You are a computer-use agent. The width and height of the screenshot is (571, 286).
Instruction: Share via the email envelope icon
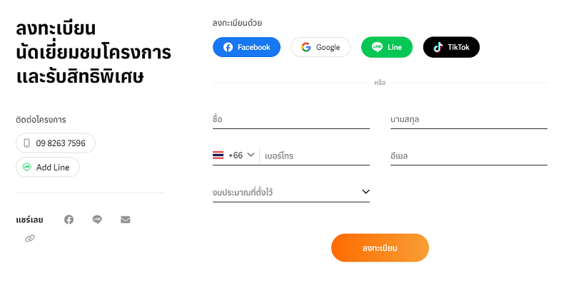coord(126,220)
